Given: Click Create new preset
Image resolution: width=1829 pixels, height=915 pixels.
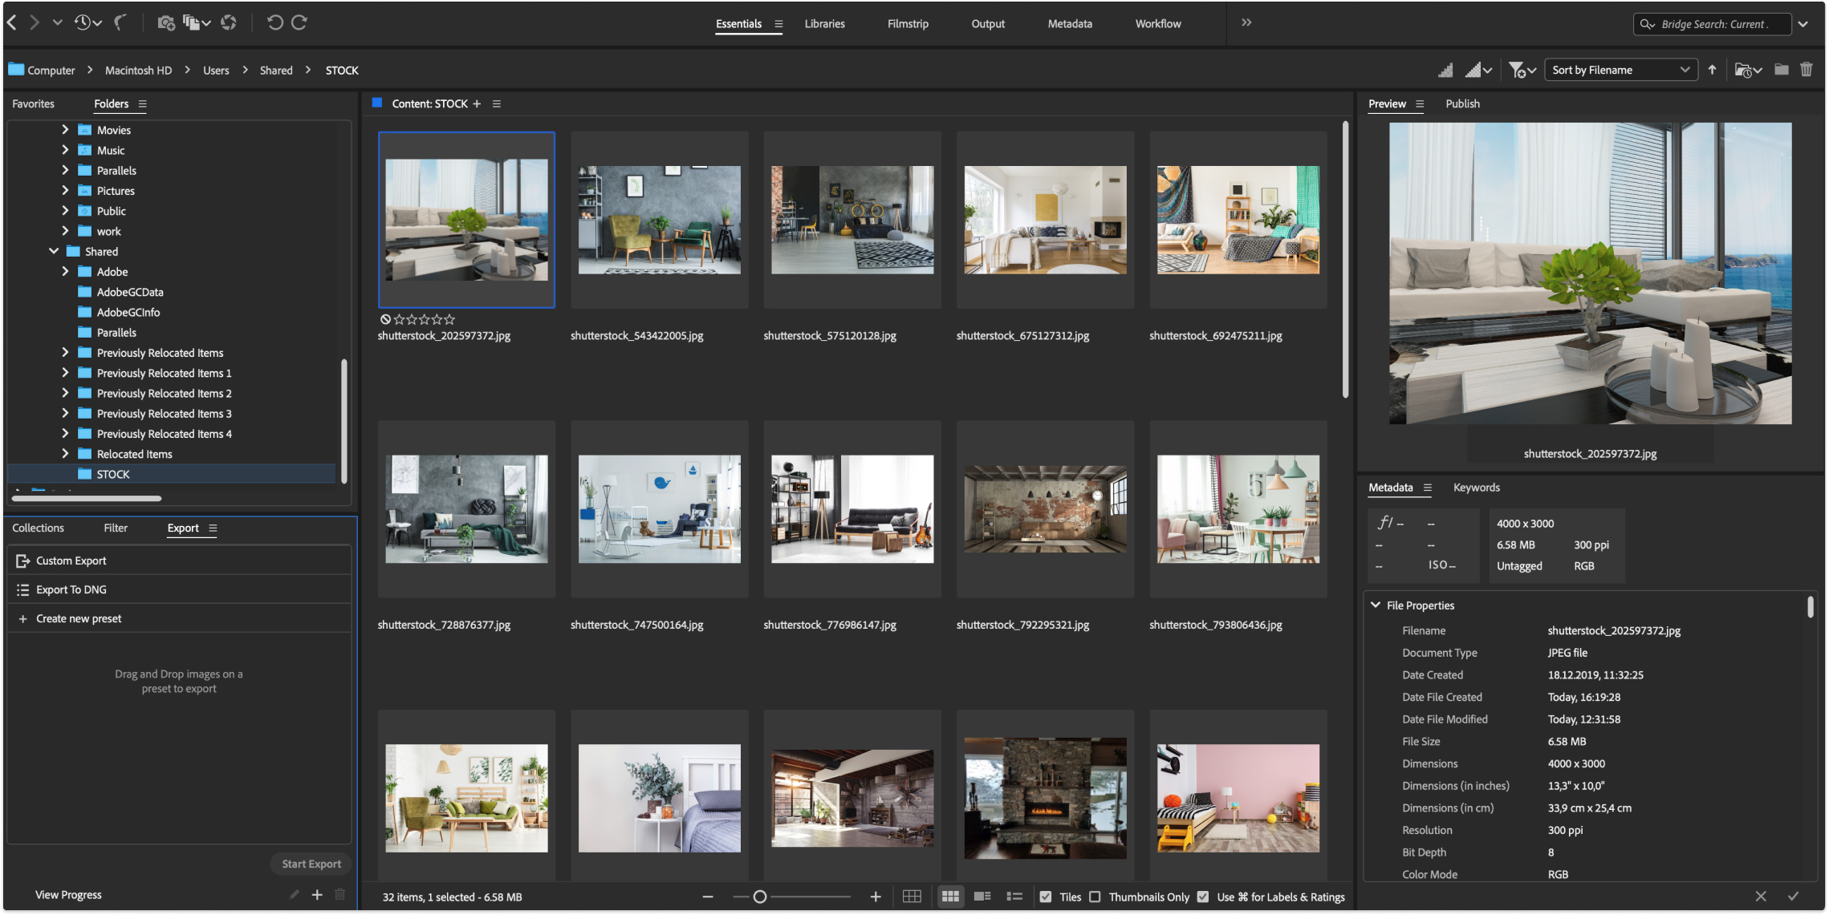Looking at the screenshot, I should [79, 619].
